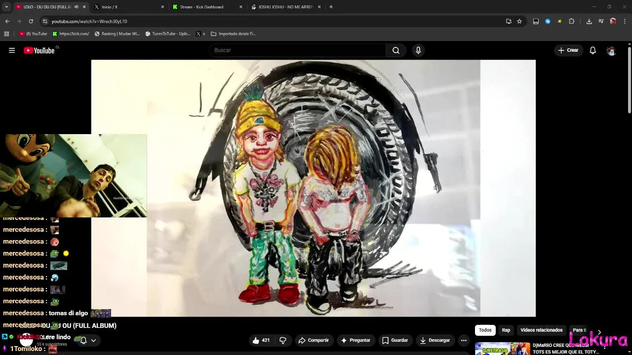Close the Inicio / X tab

pyautogui.click(x=162, y=7)
